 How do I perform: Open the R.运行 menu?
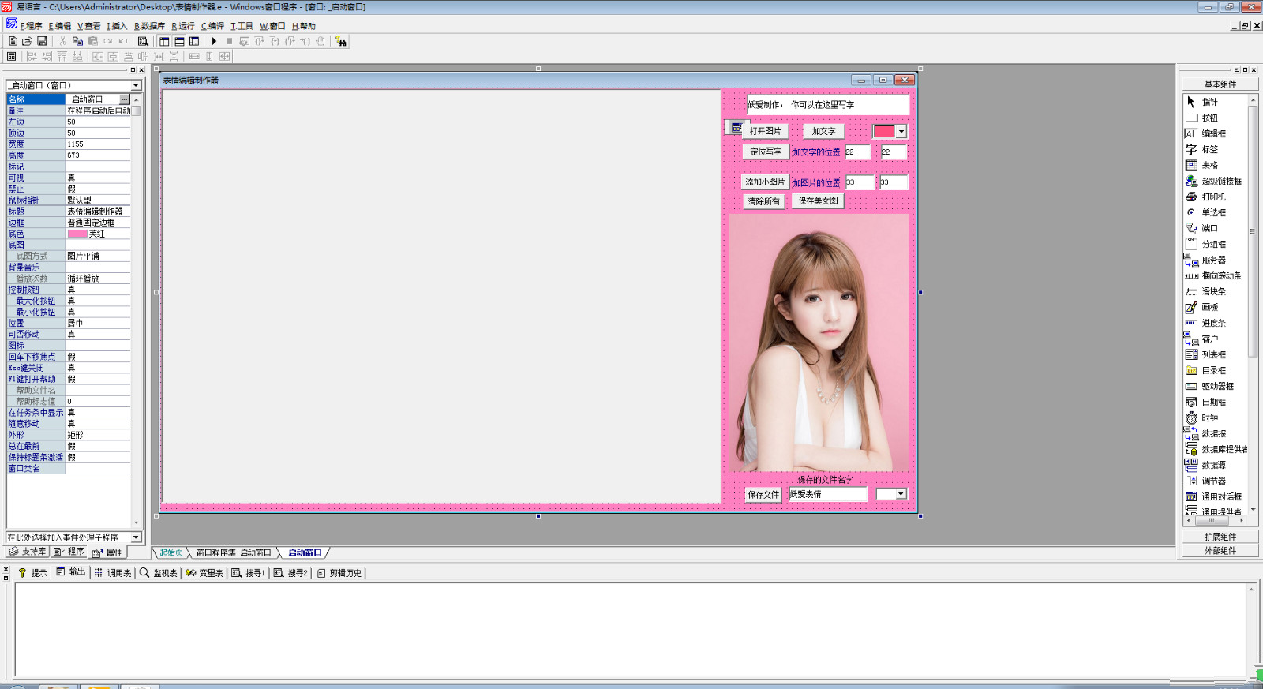point(183,26)
